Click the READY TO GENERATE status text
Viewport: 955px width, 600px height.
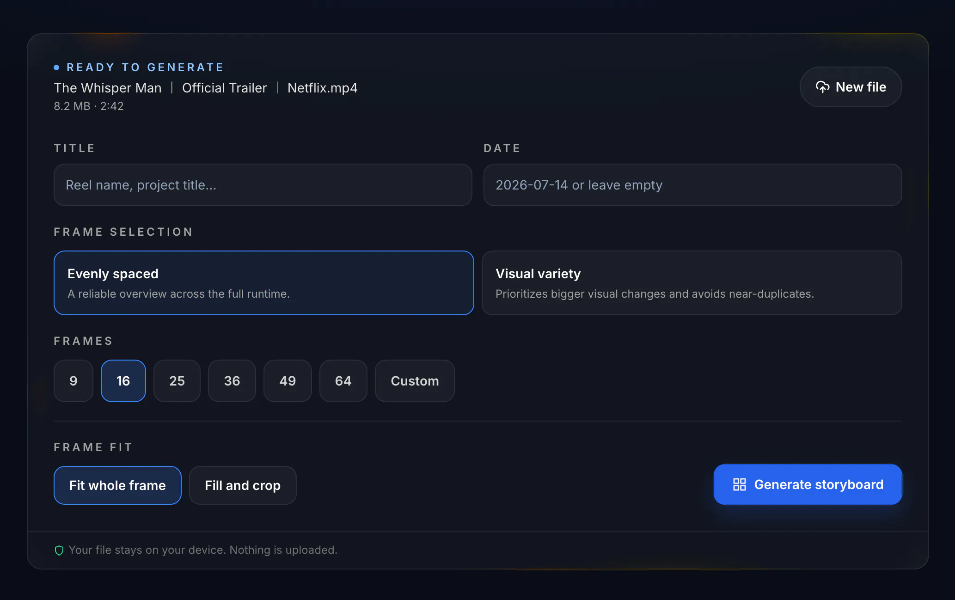[x=145, y=67]
